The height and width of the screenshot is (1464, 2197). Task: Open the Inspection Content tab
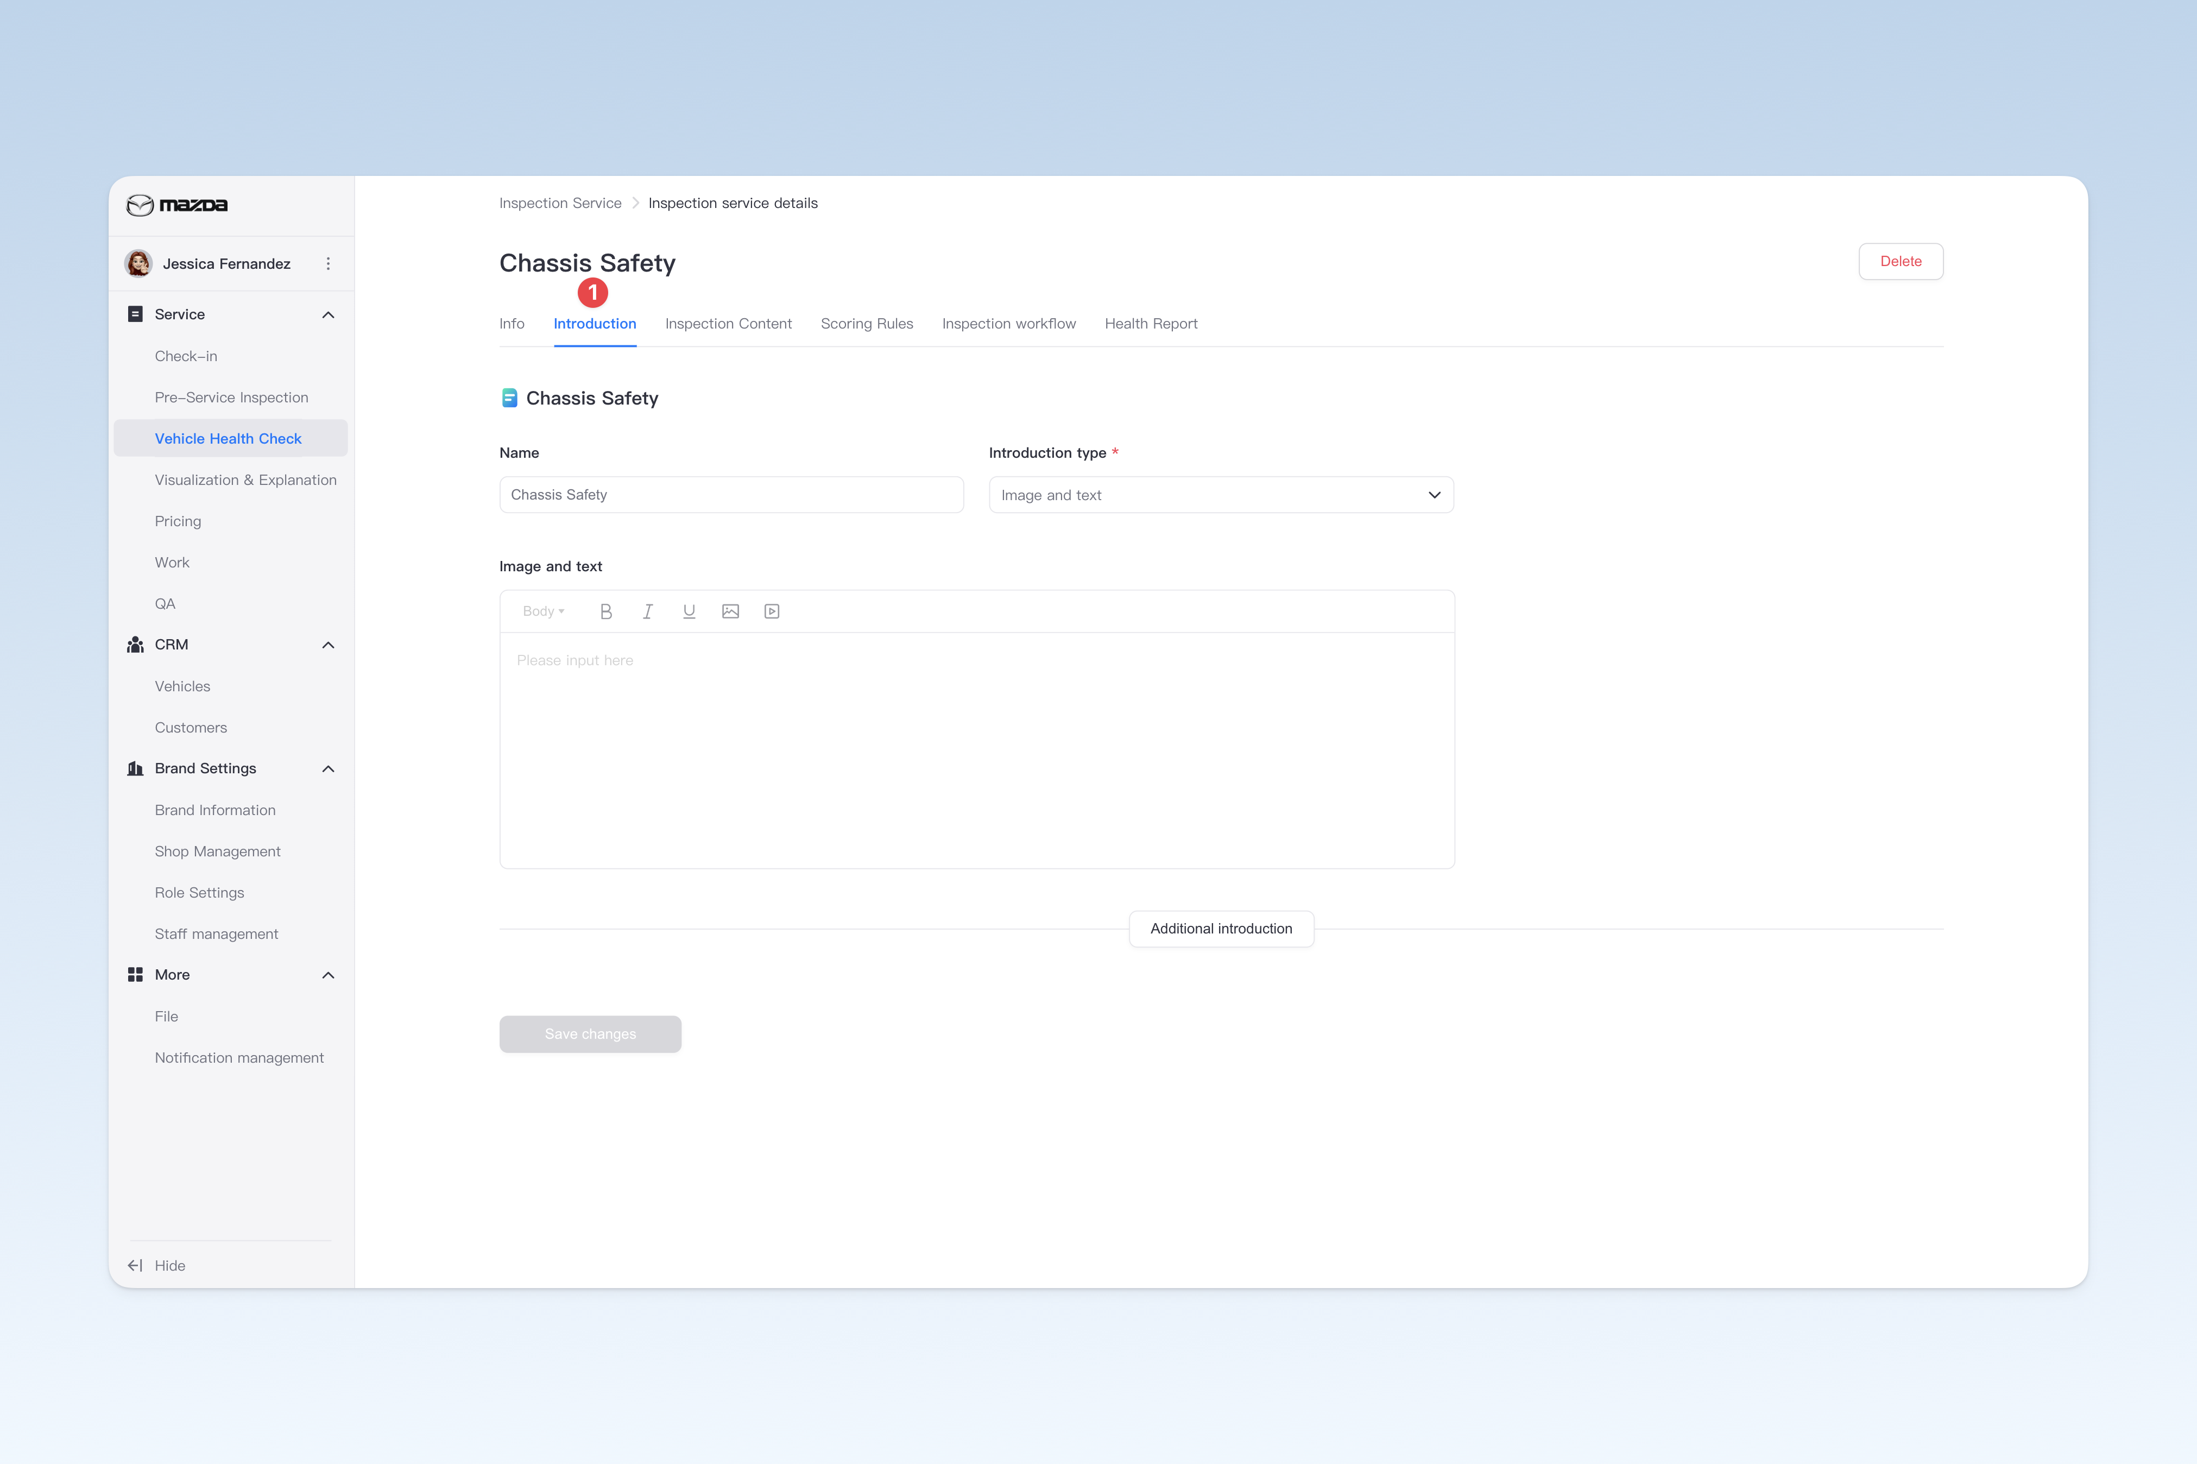click(728, 324)
